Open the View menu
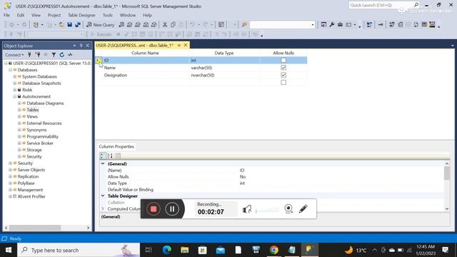Viewport: 457px width, 257px height. (x=36, y=15)
